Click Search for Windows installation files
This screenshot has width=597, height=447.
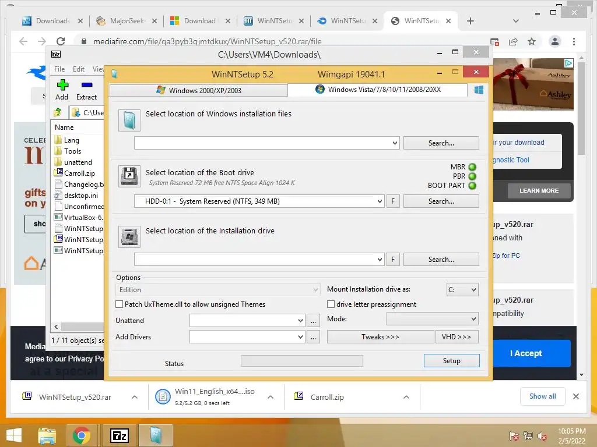pos(441,143)
